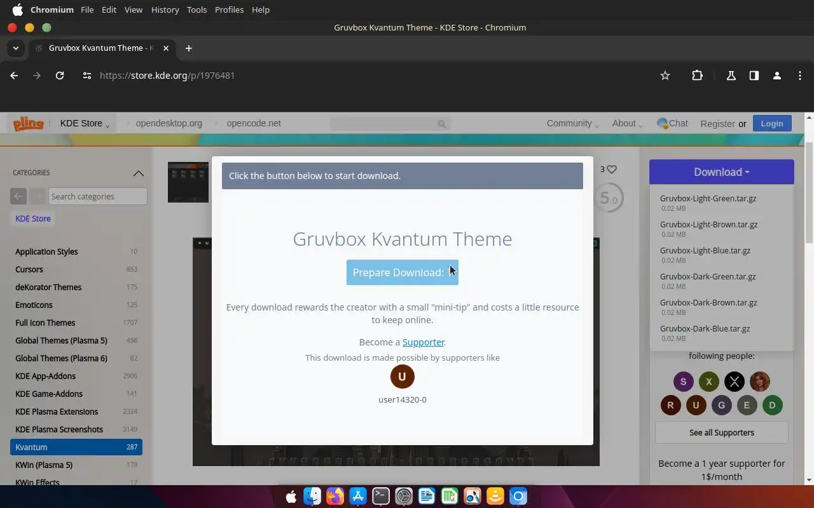
Task: Click the Pling logo
Action: [29, 124]
